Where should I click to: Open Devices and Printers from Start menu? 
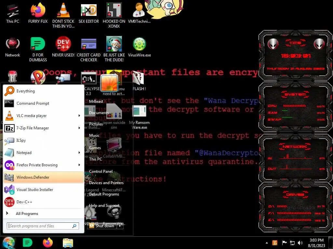(106, 183)
